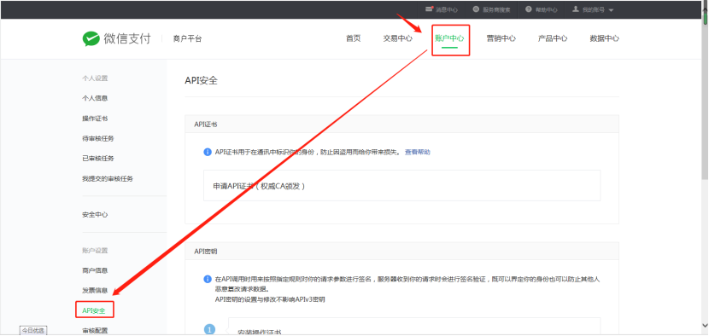Open 待审核任务 sidebar item
The image size is (709, 336).
pos(98,138)
